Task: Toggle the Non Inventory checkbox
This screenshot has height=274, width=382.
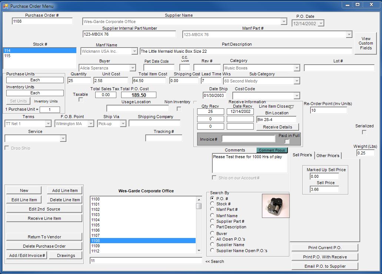Action: (179, 109)
